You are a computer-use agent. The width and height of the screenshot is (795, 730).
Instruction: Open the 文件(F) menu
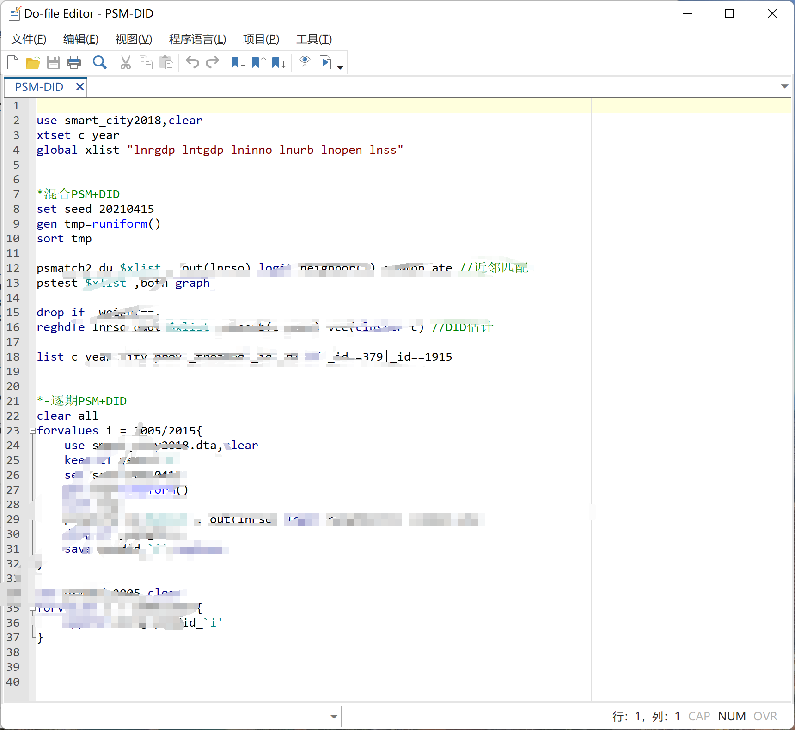pyautogui.click(x=29, y=39)
